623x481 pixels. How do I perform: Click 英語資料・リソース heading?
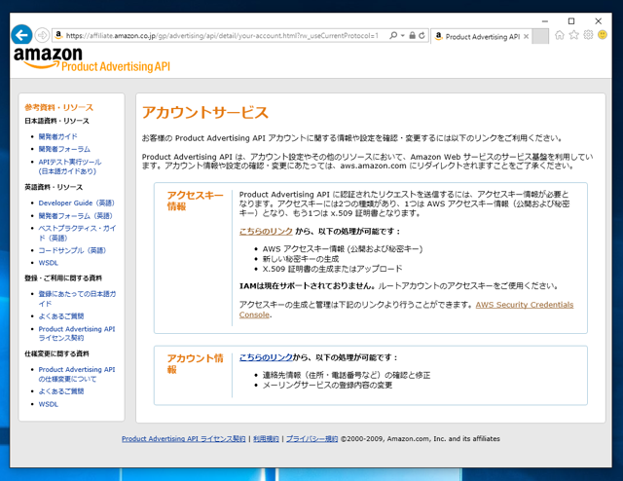[x=54, y=187]
